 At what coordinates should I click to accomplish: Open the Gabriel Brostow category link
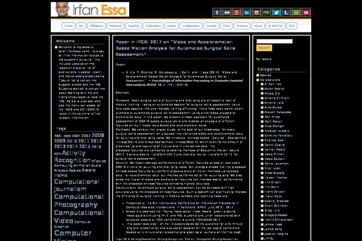pyautogui.click(x=276, y=201)
